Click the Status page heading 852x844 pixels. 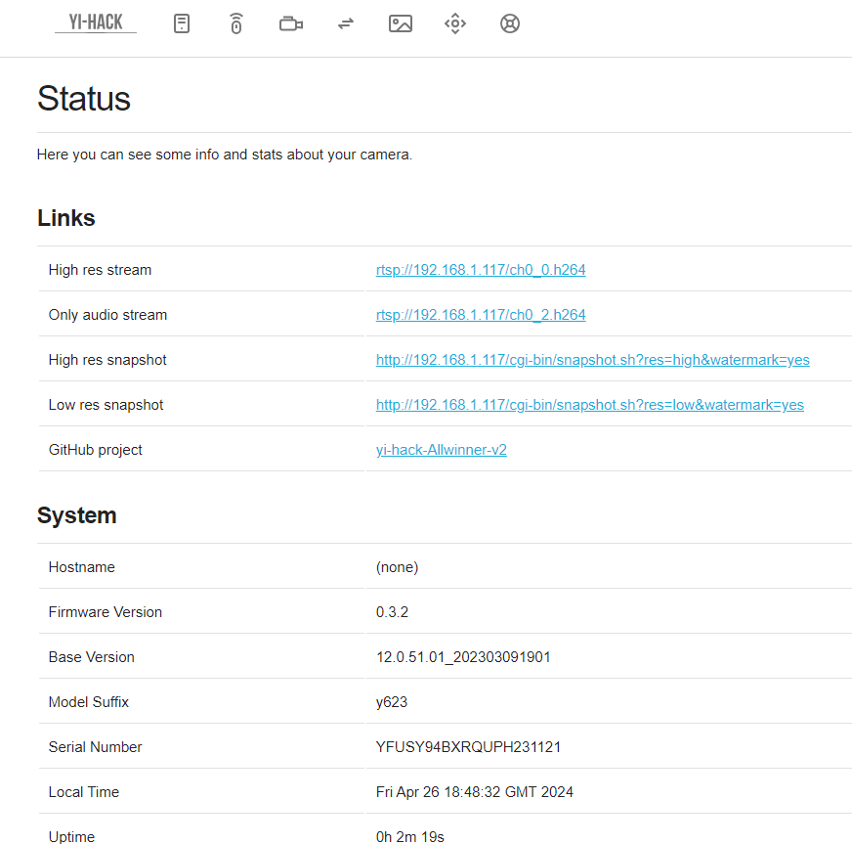click(x=84, y=99)
